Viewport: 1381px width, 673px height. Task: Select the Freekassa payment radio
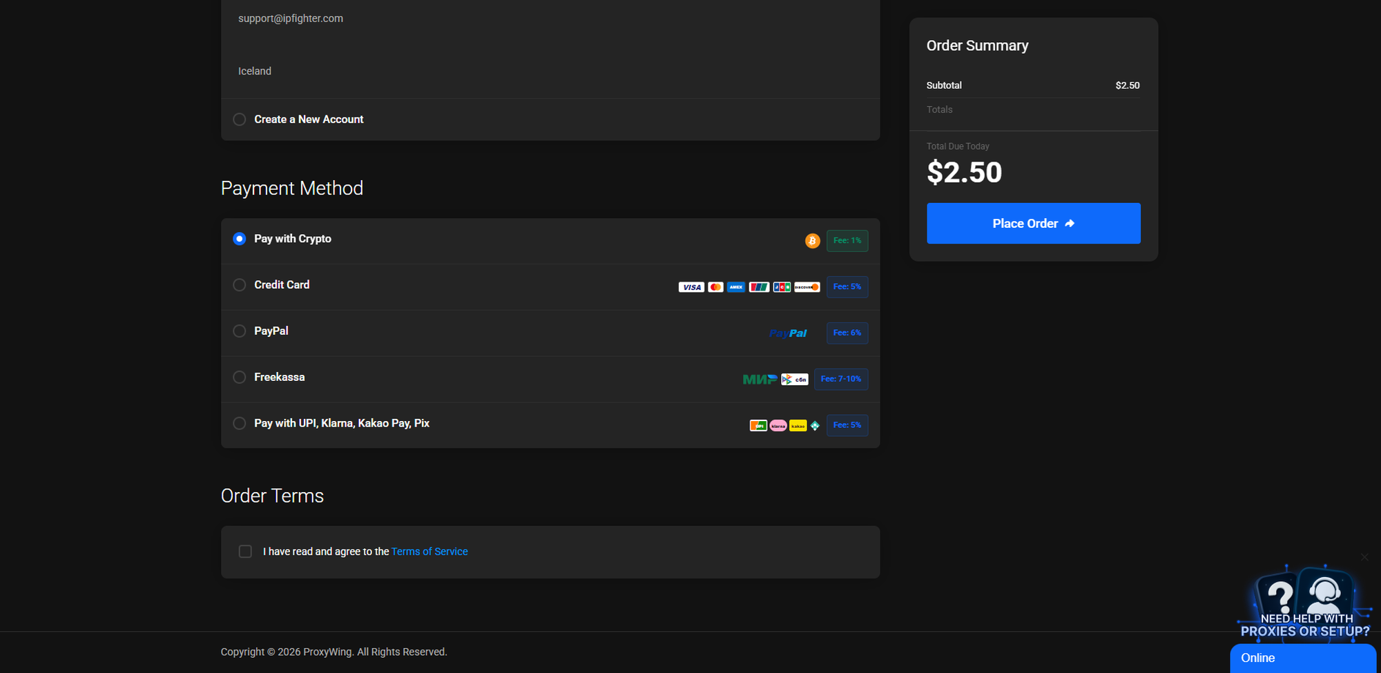[x=240, y=378]
